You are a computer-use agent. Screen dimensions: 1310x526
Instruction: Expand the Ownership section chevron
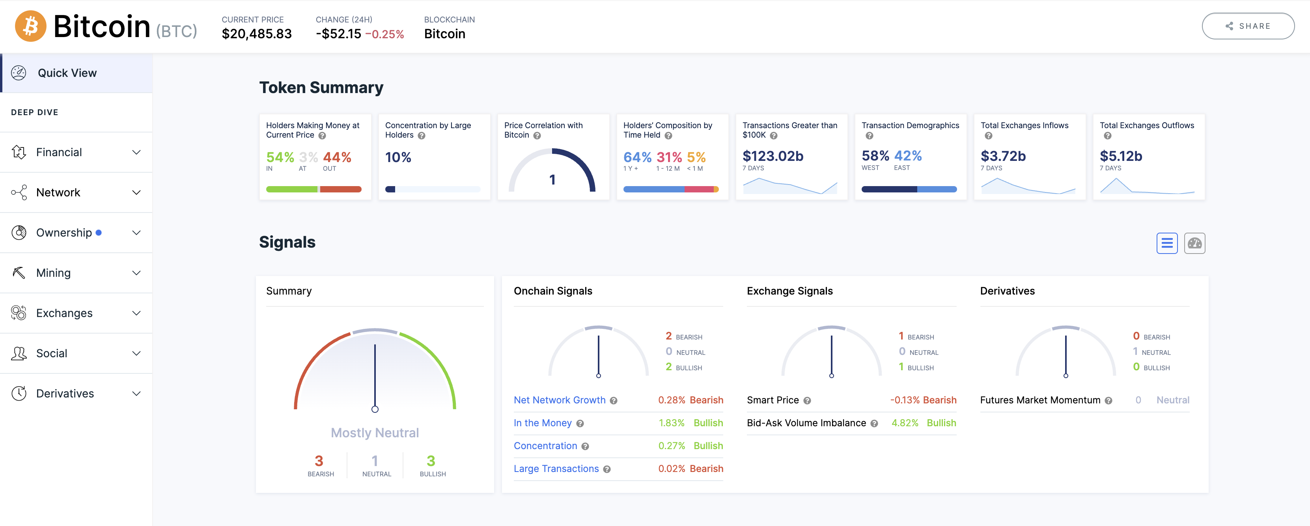[x=136, y=233]
